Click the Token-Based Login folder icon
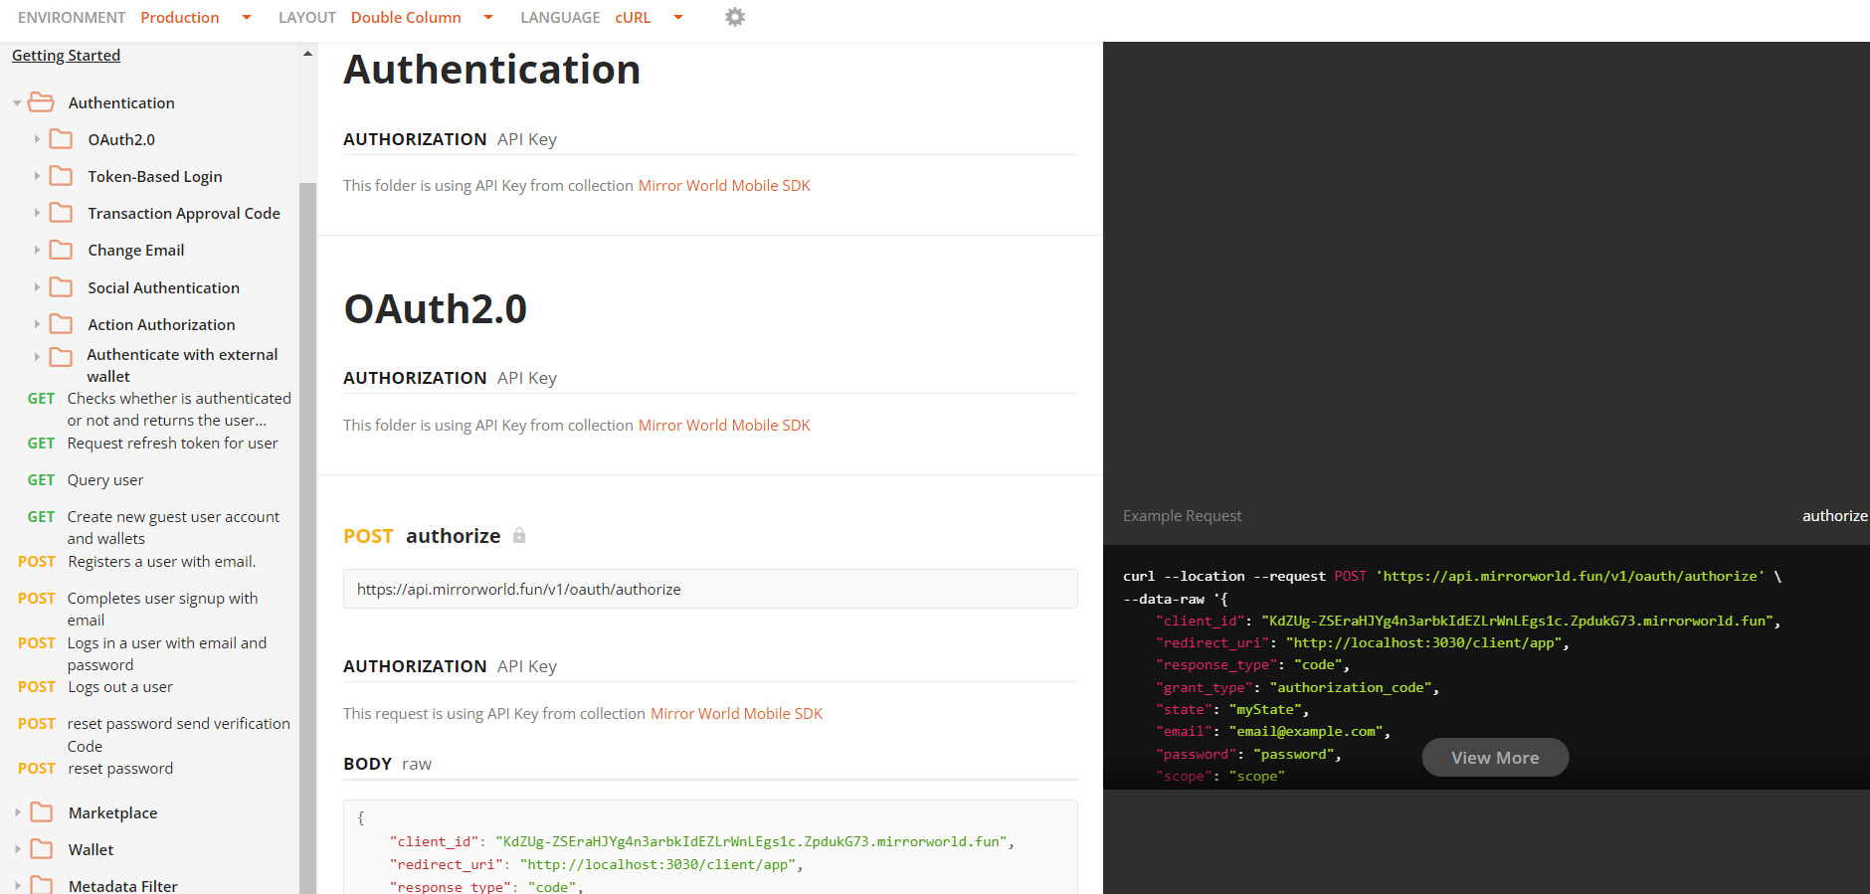Image resolution: width=1870 pixels, height=894 pixels. pyautogui.click(x=61, y=176)
